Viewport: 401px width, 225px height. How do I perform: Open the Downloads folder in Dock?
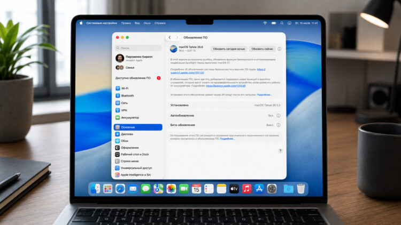pyautogui.click(x=288, y=189)
